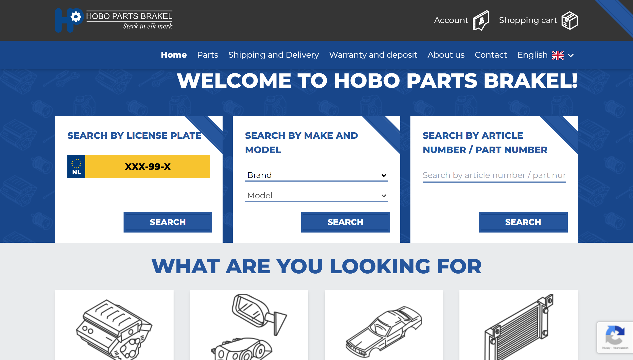Image resolution: width=633 pixels, height=360 pixels.
Task: Open the Shopping cart box icon
Action: click(569, 20)
